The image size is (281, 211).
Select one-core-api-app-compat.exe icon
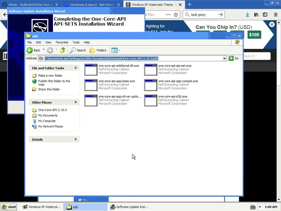click(151, 85)
